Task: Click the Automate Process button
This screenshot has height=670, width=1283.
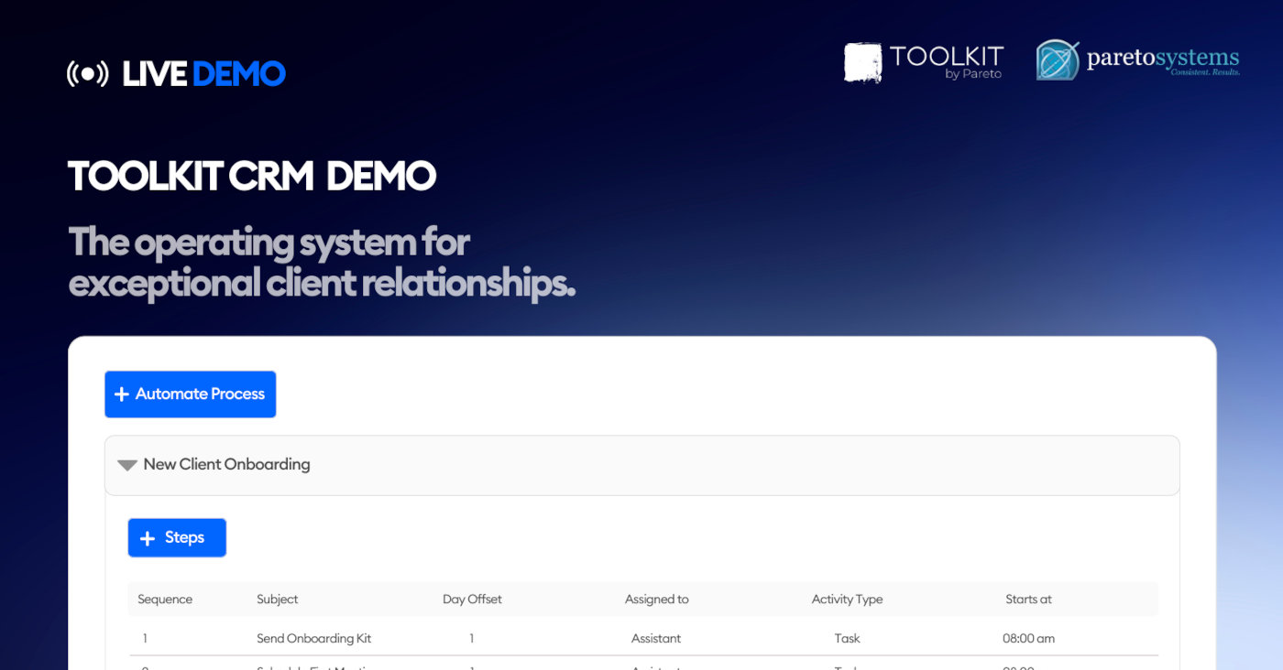Action: (190, 394)
